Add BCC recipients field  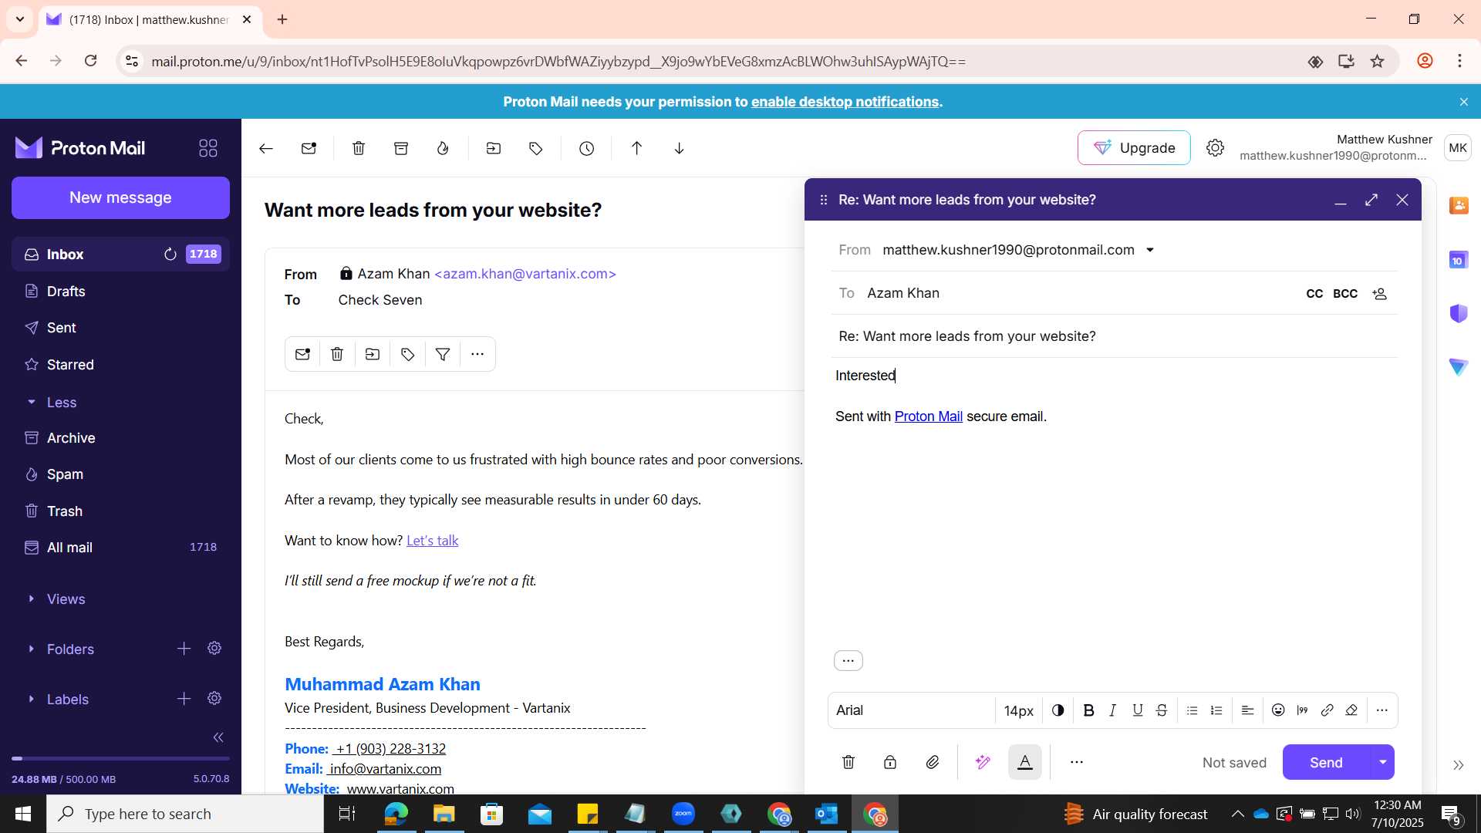click(x=1345, y=294)
